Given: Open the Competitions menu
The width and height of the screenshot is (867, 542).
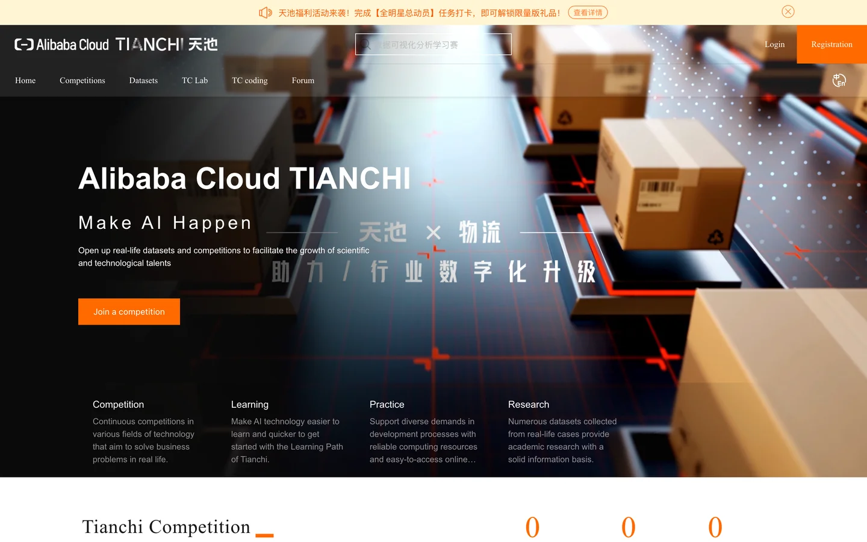Looking at the screenshot, I should pos(82,81).
